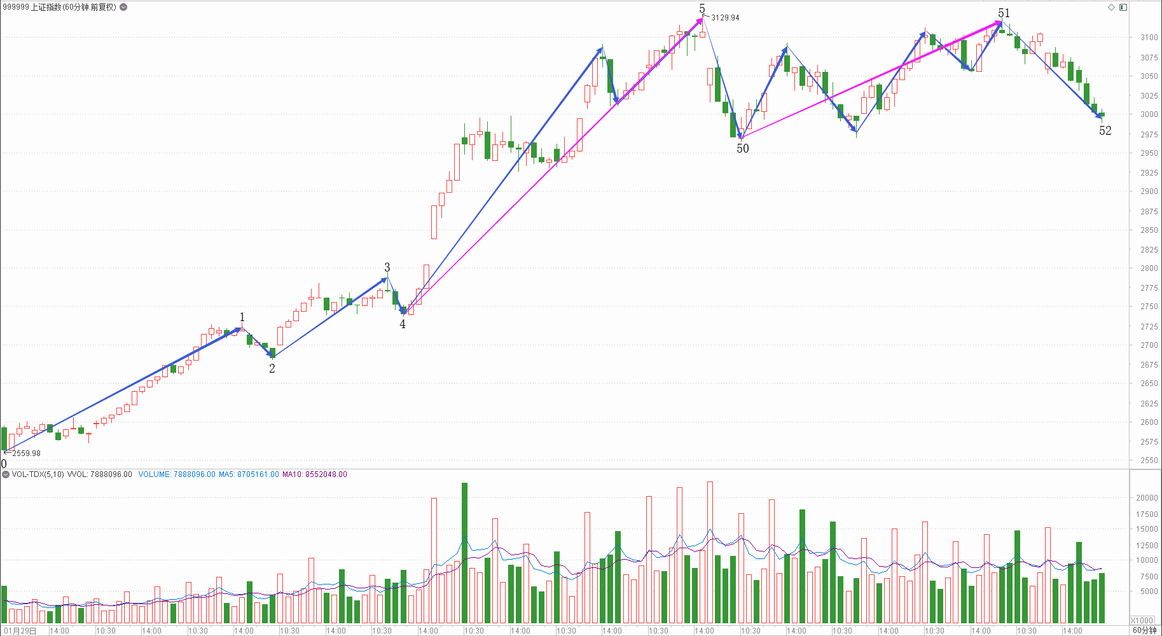Open the dropdown arrow next to 上证指数 title
The image size is (1162, 636).
tap(123, 7)
